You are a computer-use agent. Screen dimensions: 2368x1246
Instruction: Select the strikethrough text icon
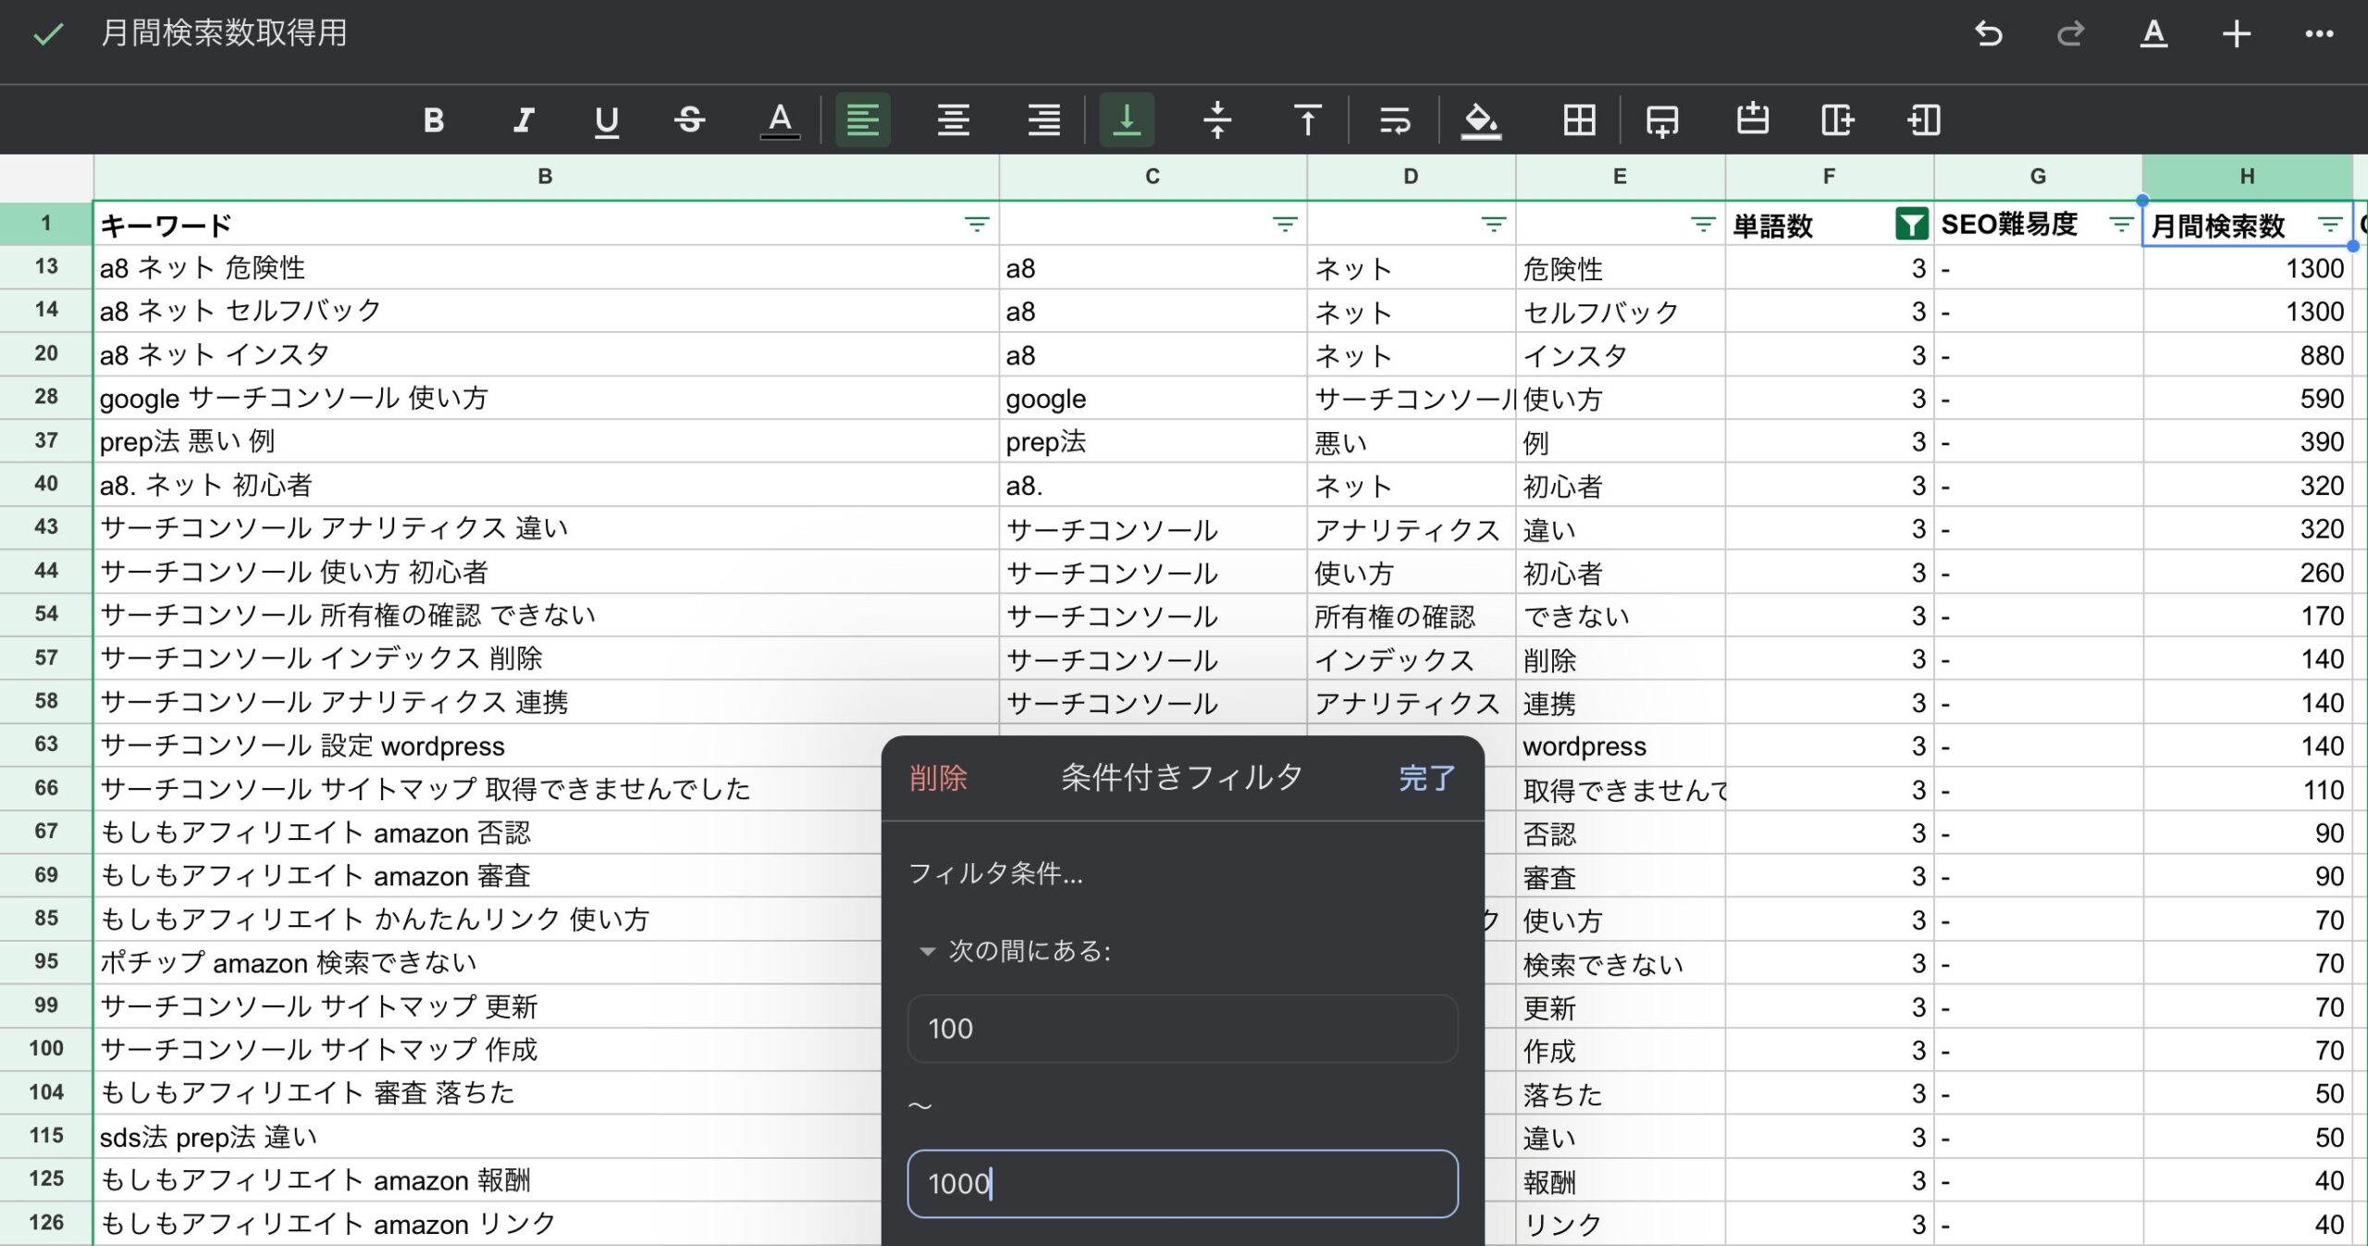[x=691, y=120]
